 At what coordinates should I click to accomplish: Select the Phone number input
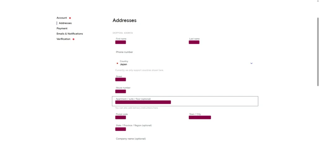184,52
